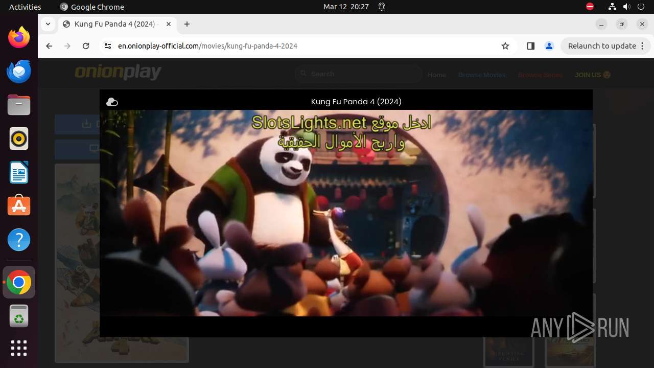Image resolution: width=654 pixels, height=368 pixels.
Task: Open the Chrome three-dot menu
Action: [x=642, y=46]
